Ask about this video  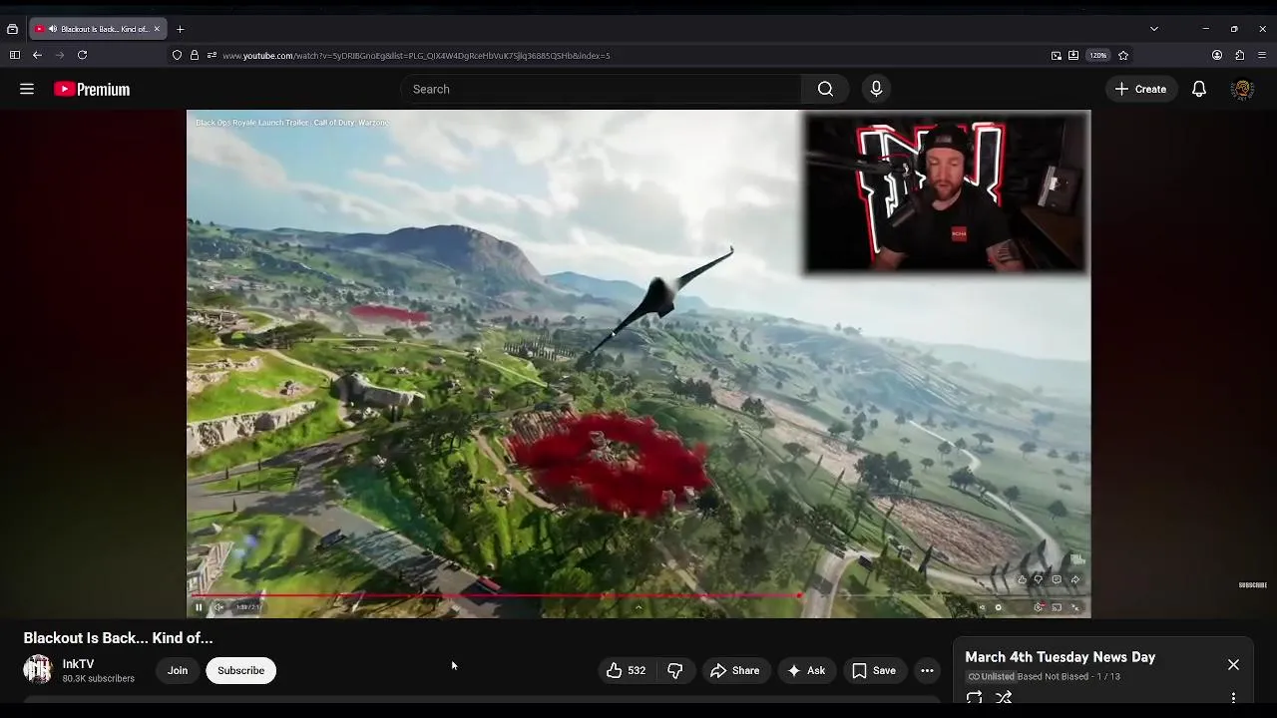(806, 671)
